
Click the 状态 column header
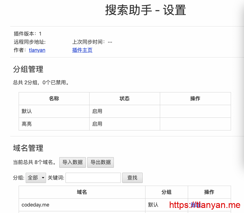[125, 99]
